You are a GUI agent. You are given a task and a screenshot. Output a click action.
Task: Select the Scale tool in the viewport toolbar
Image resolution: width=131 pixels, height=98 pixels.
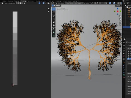click(54, 22)
